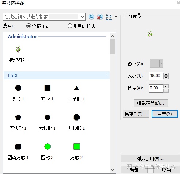Select the green 方形 2 symbol
Image resolution: width=180 pixels, height=174 pixels.
77,147
